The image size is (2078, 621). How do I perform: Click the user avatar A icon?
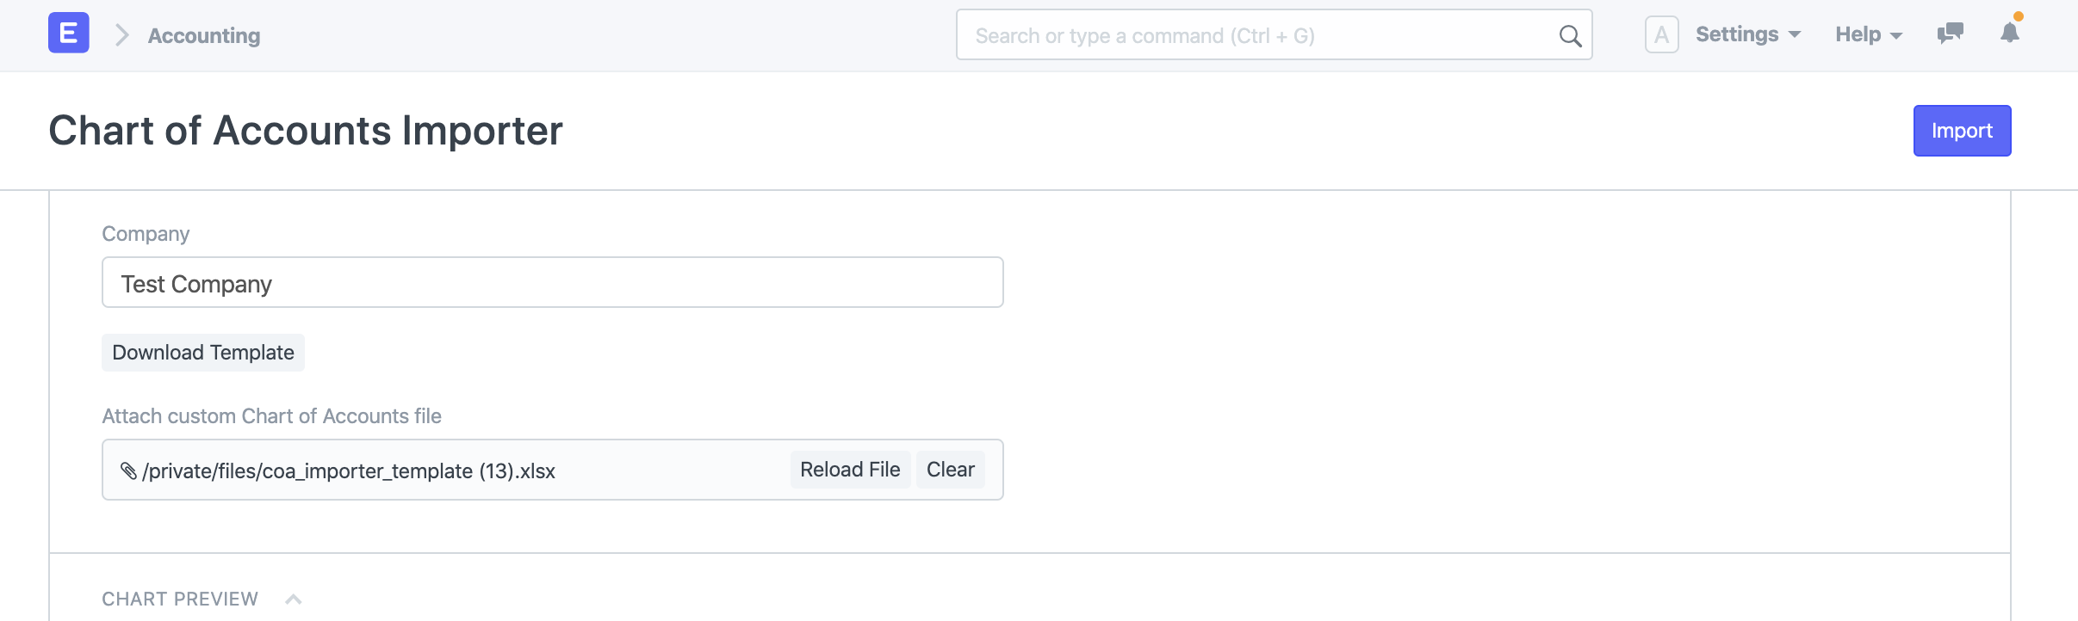click(1661, 35)
